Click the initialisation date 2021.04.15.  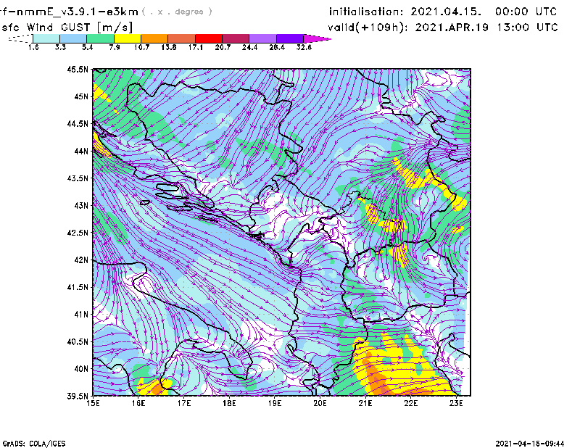[x=446, y=12]
